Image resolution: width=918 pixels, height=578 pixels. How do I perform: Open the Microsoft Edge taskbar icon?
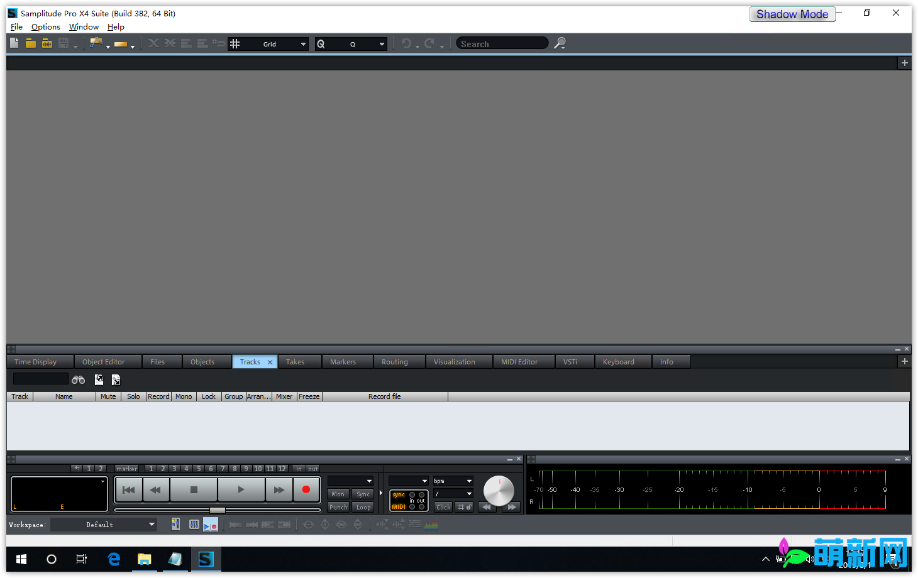coord(114,559)
